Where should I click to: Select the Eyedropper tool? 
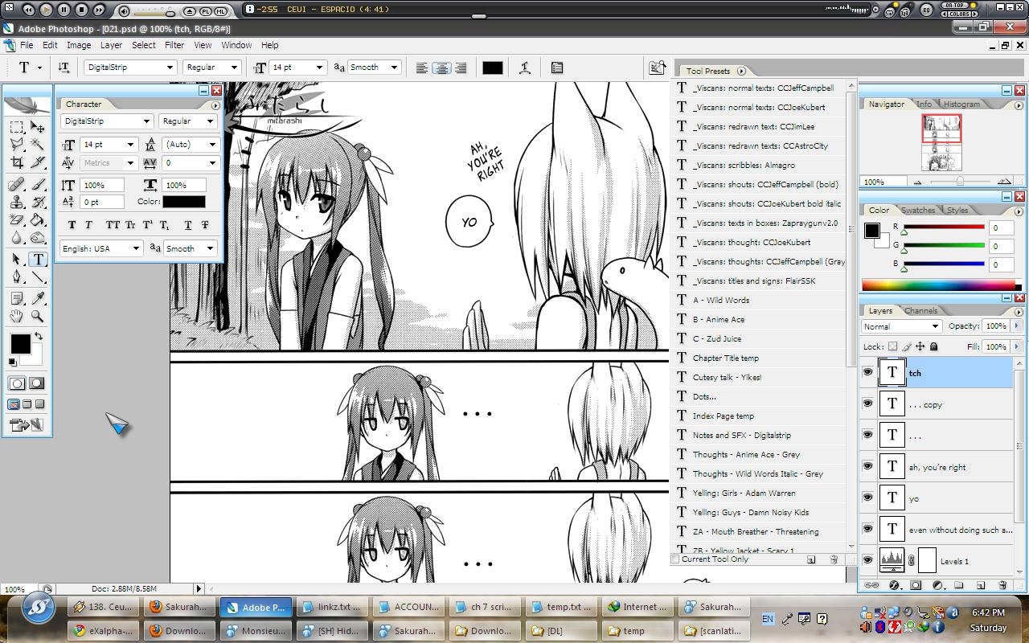pos(38,299)
